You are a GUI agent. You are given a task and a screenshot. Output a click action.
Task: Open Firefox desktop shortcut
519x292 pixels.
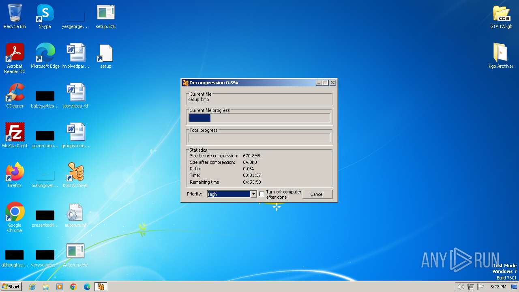[15, 175]
